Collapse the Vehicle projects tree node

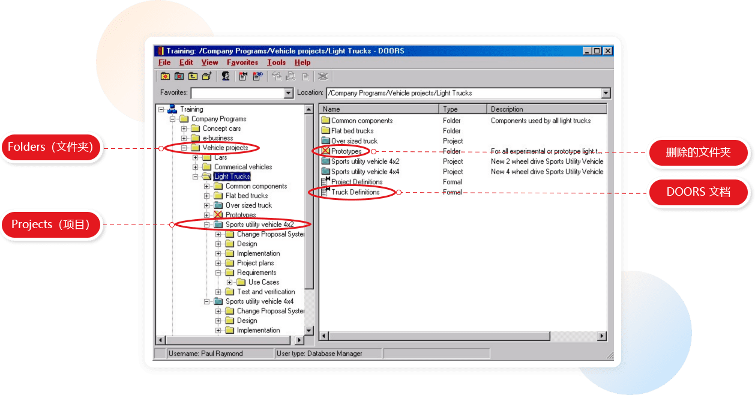coord(184,148)
